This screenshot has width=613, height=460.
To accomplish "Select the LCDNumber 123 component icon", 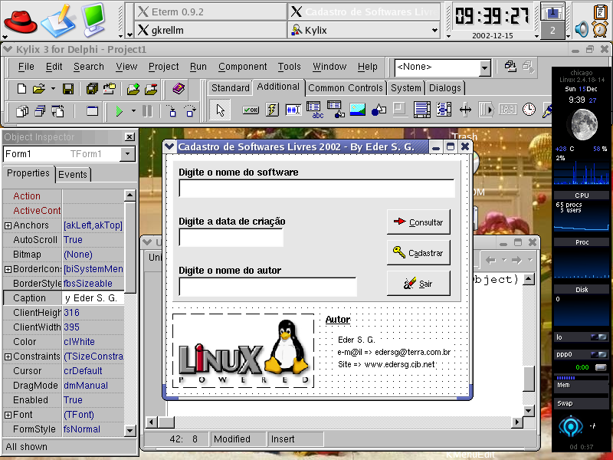I will click(x=507, y=110).
